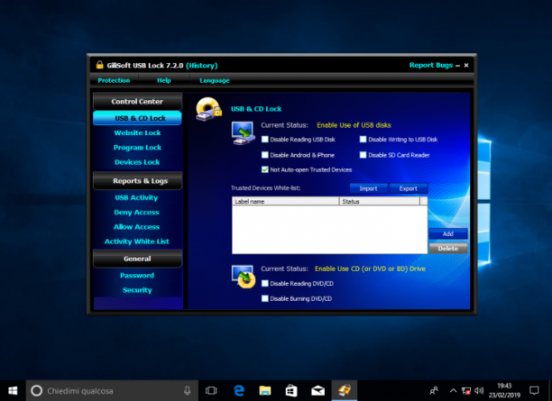Click the Status column header
The height and width of the screenshot is (401, 552).
380,201
